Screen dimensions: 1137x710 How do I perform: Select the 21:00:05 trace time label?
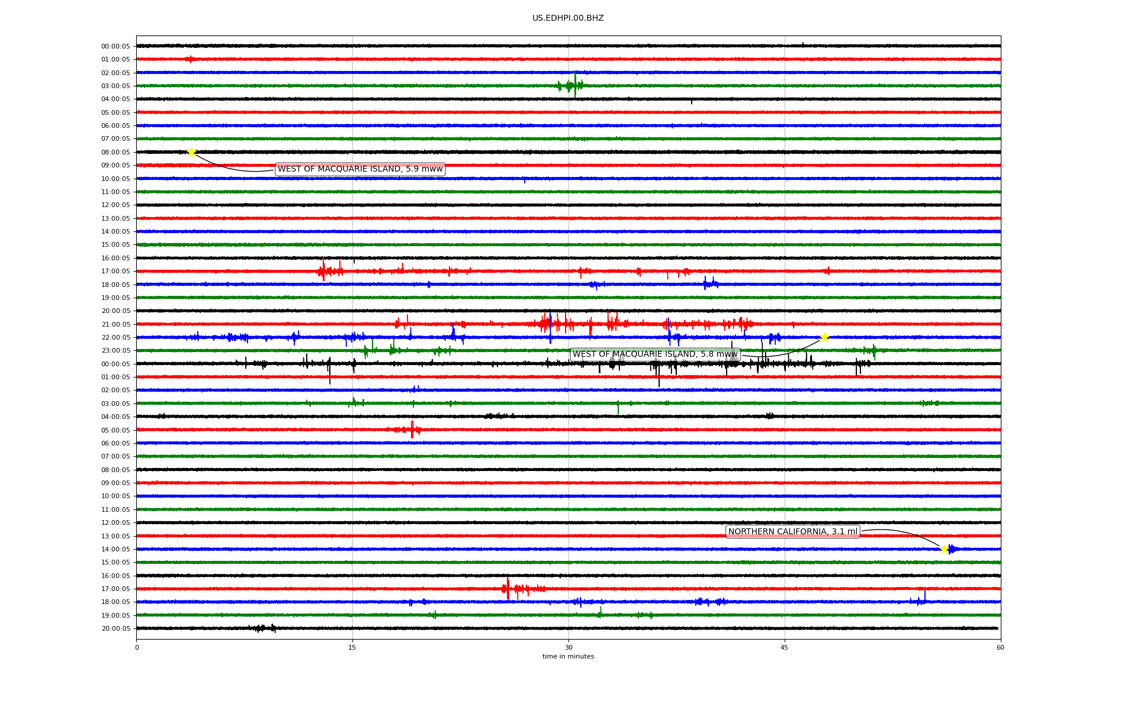pyautogui.click(x=115, y=324)
